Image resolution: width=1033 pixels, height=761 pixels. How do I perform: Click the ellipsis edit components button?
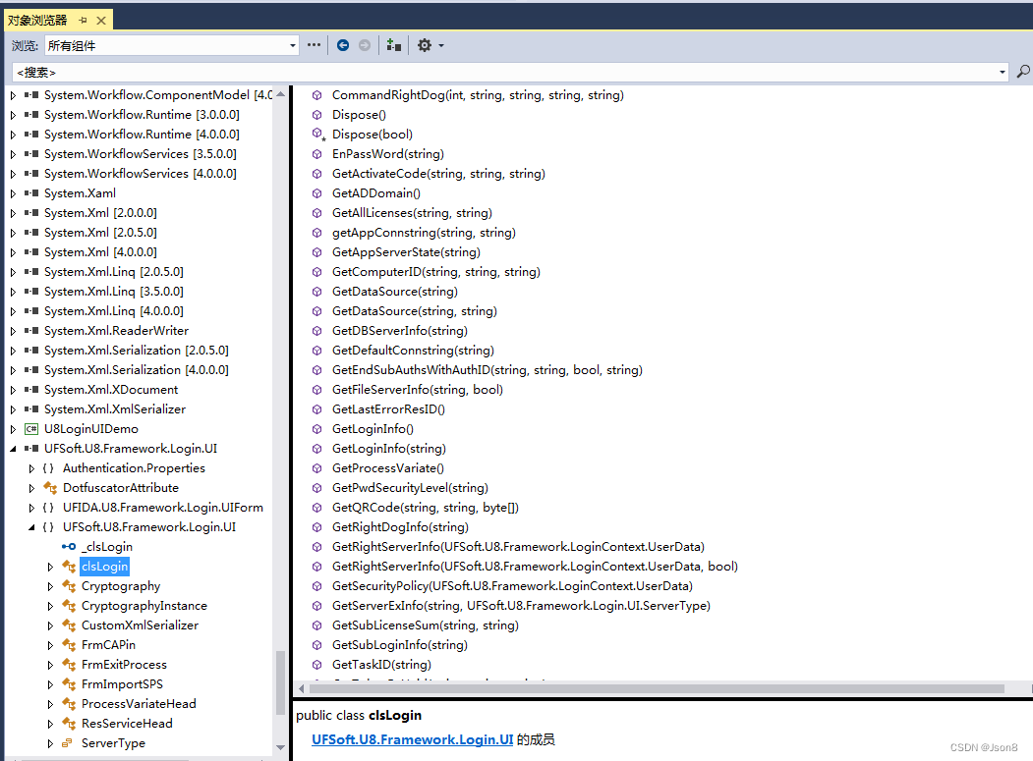click(x=314, y=45)
